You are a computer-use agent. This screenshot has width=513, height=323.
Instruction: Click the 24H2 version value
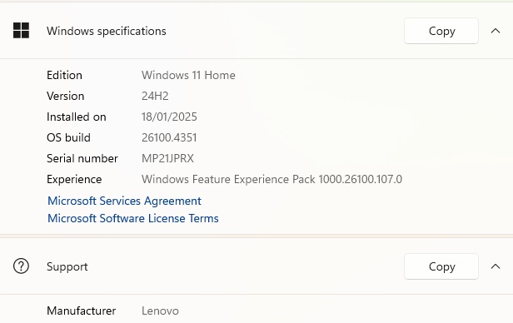pyautogui.click(x=155, y=96)
